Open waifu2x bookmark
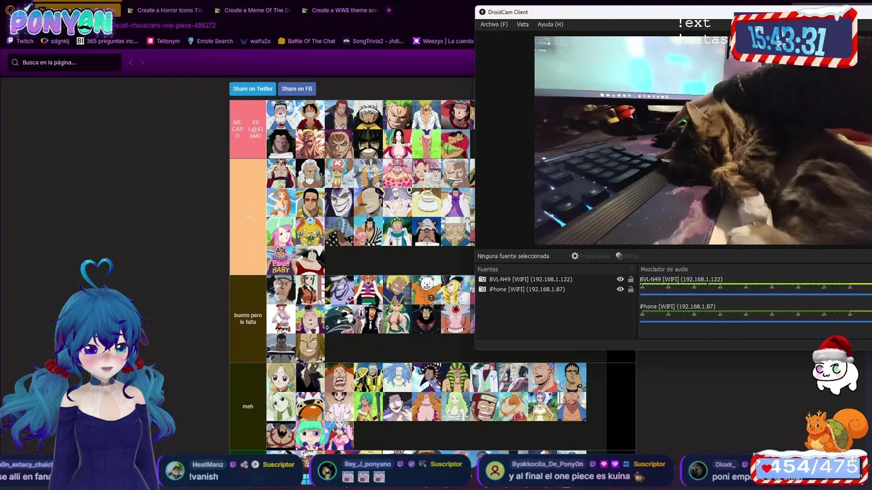The width and height of the screenshot is (872, 490). pyautogui.click(x=255, y=41)
